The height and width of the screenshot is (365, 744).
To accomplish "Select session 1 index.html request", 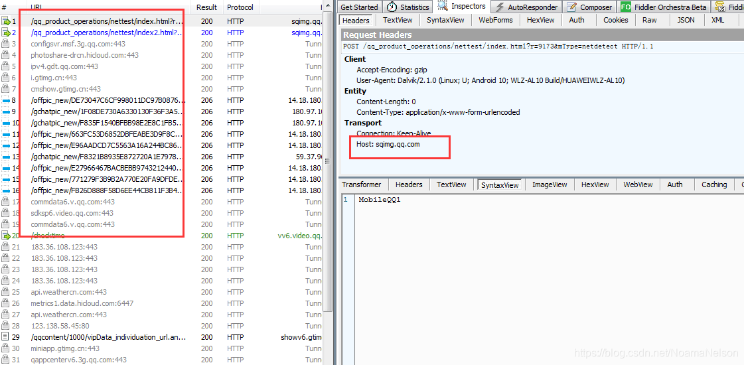I will 161,21.
